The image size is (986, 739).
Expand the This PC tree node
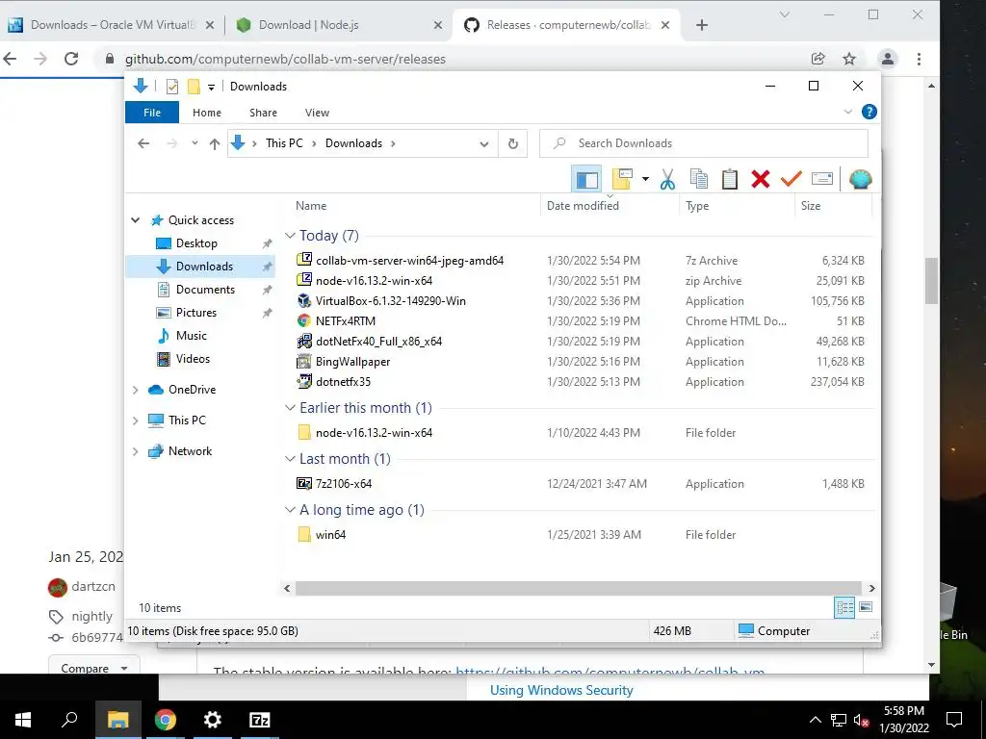[135, 420]
